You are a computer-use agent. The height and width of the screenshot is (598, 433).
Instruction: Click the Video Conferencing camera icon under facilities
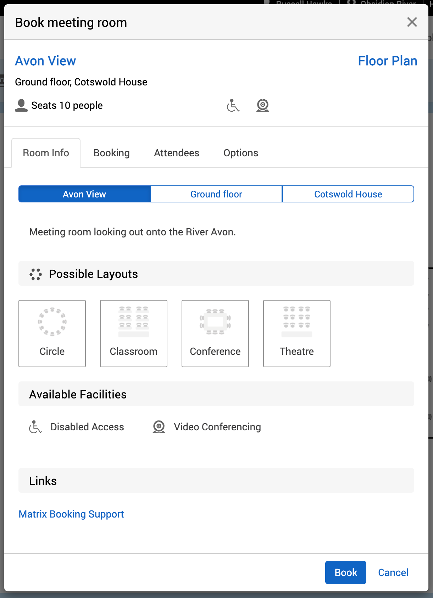(159, 427)
